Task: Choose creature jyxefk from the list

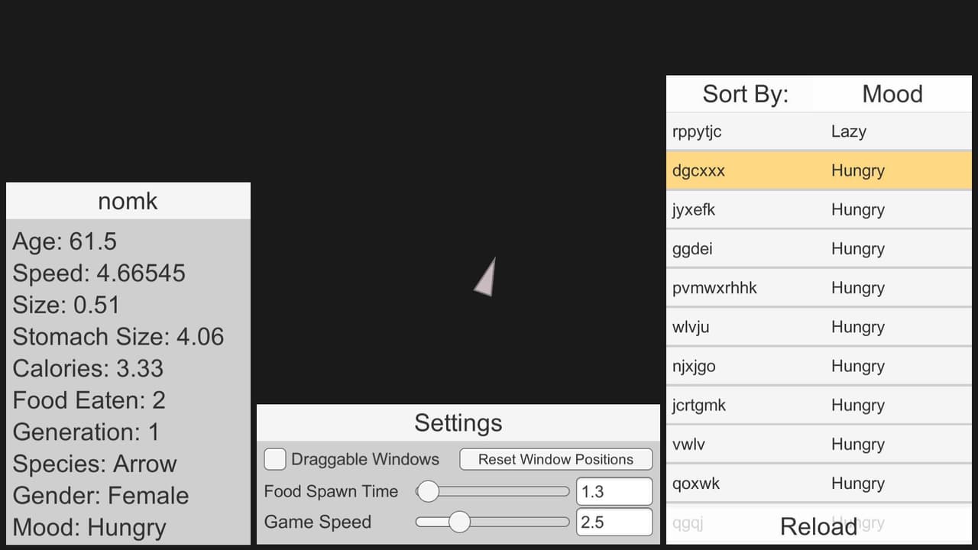Action: point(818,209)
